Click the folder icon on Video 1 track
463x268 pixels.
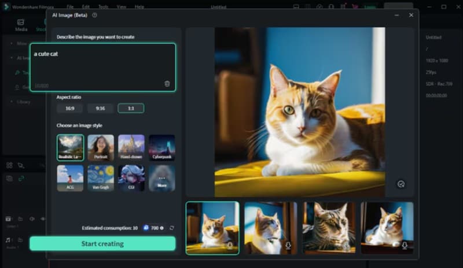[x=20, y=219]
